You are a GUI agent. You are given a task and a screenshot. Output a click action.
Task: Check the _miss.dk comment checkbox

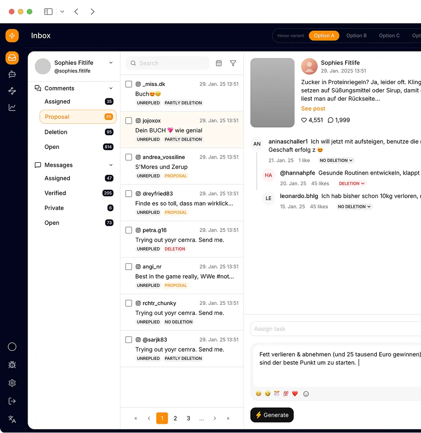coord(129,84)
